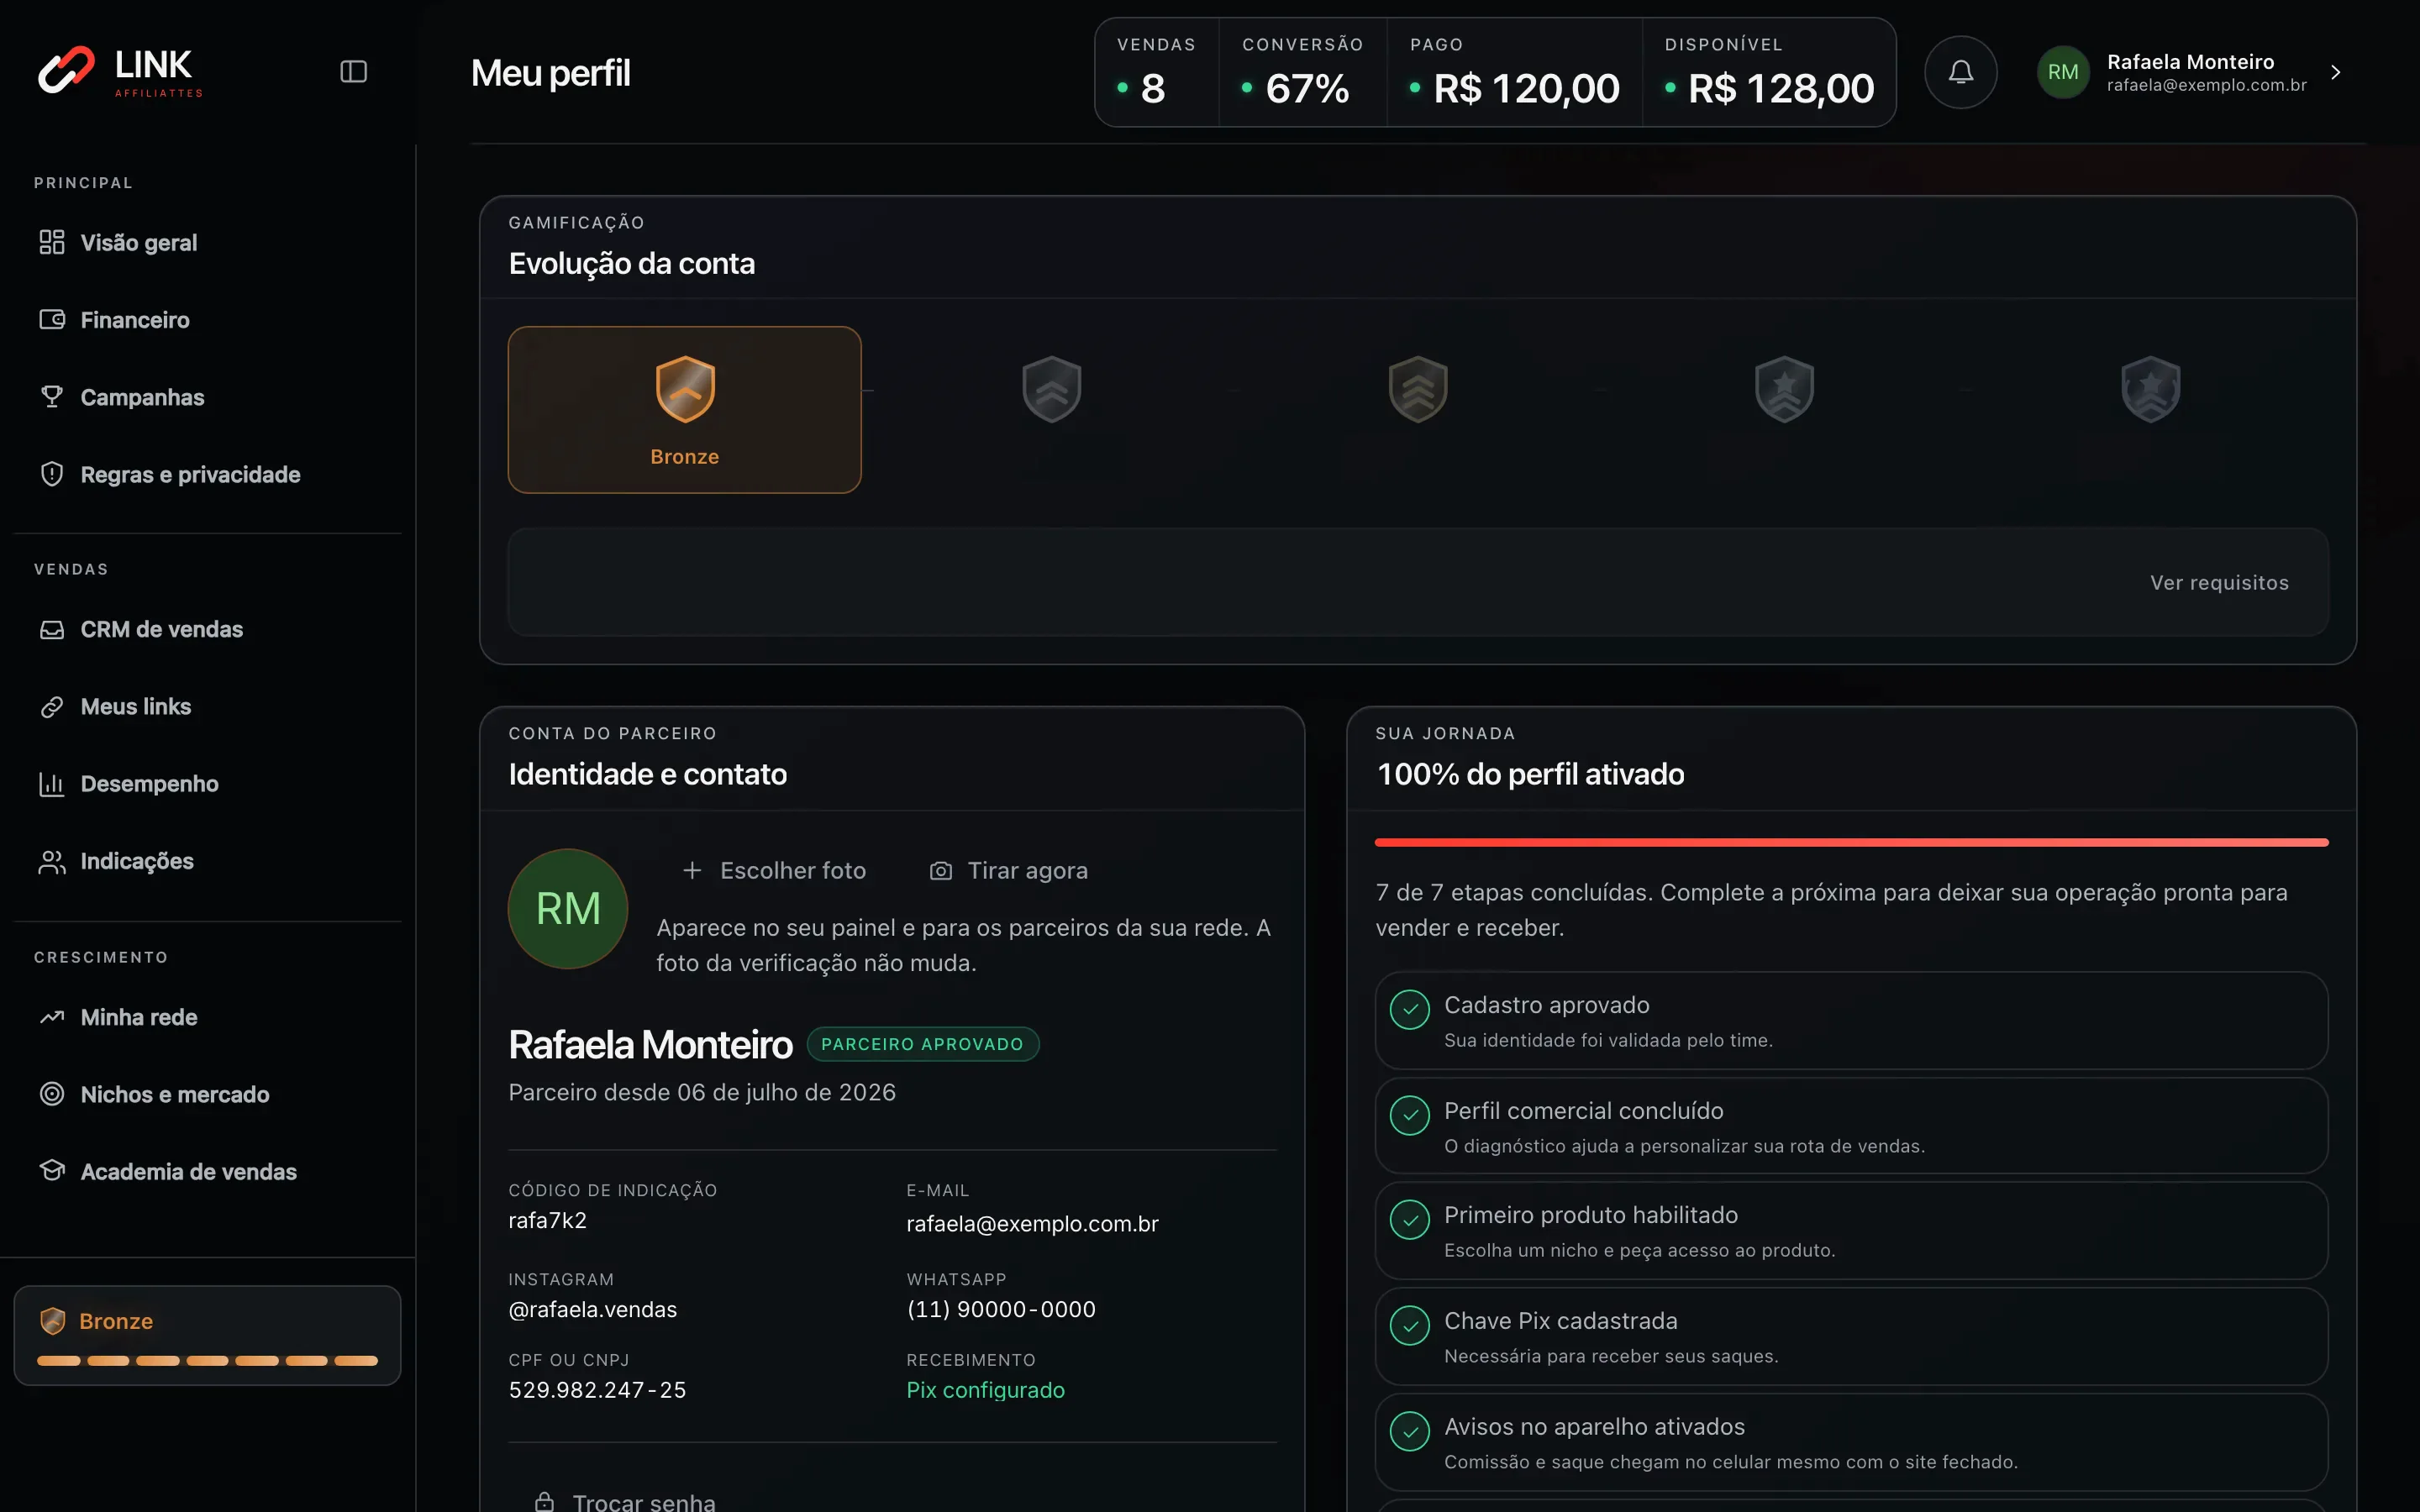Click the Parceiro Aprovado badge
The image size is (2420, 1512).
coord(922,1044)
